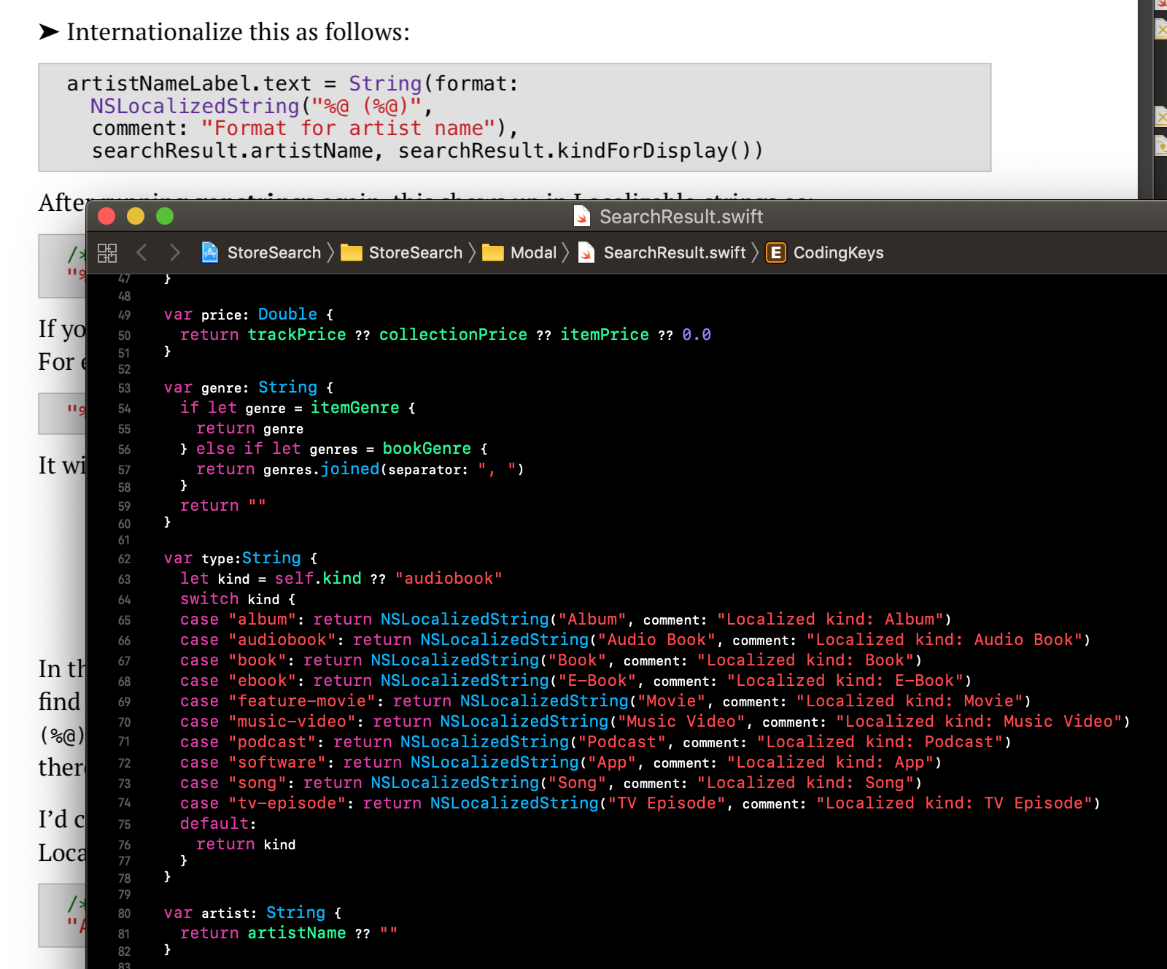Click the orange E enum icon
The height and width of the screenshot is (969, 1167).
point(775,253)
